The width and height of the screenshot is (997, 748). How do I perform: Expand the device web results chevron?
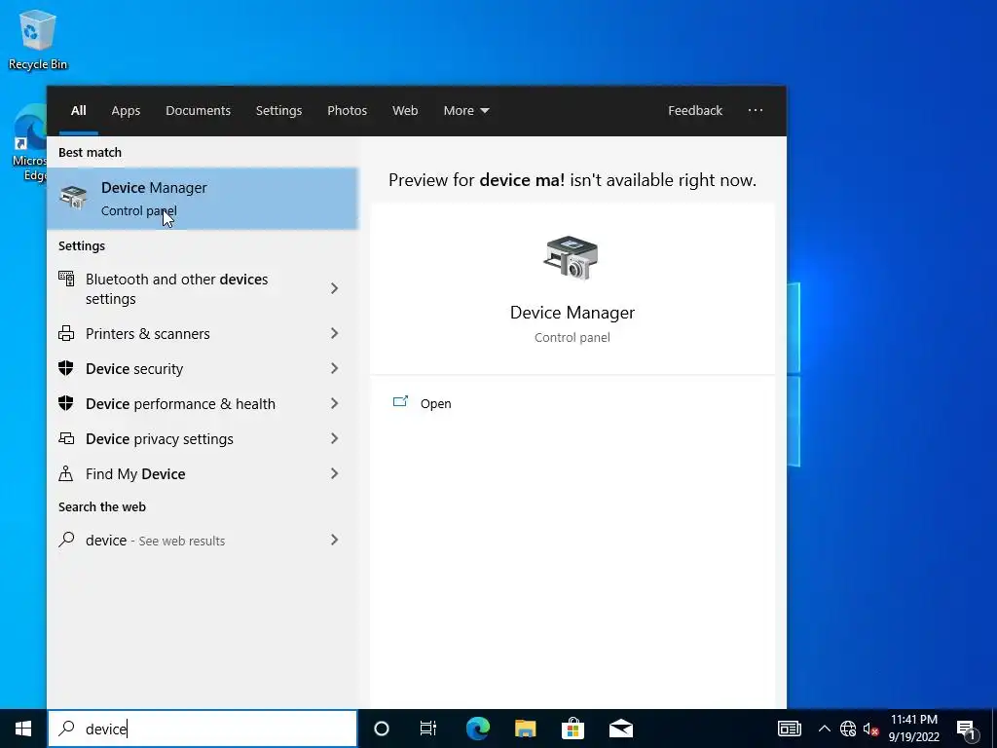335,540
